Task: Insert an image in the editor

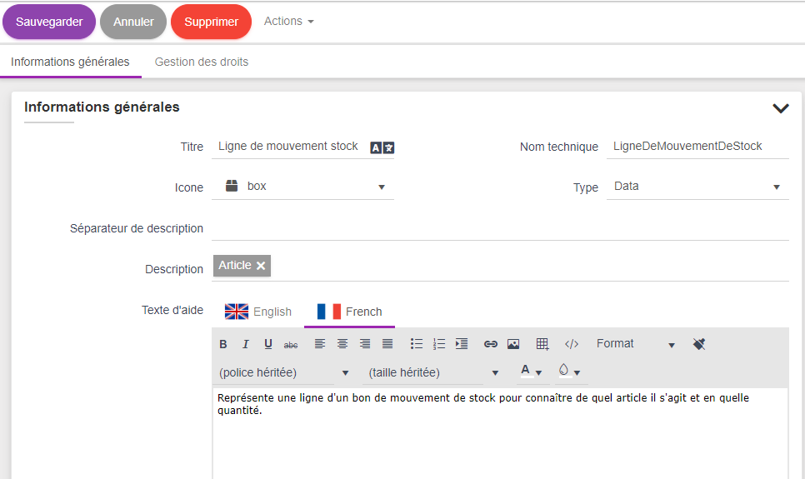Action: (x=513, y=344)
